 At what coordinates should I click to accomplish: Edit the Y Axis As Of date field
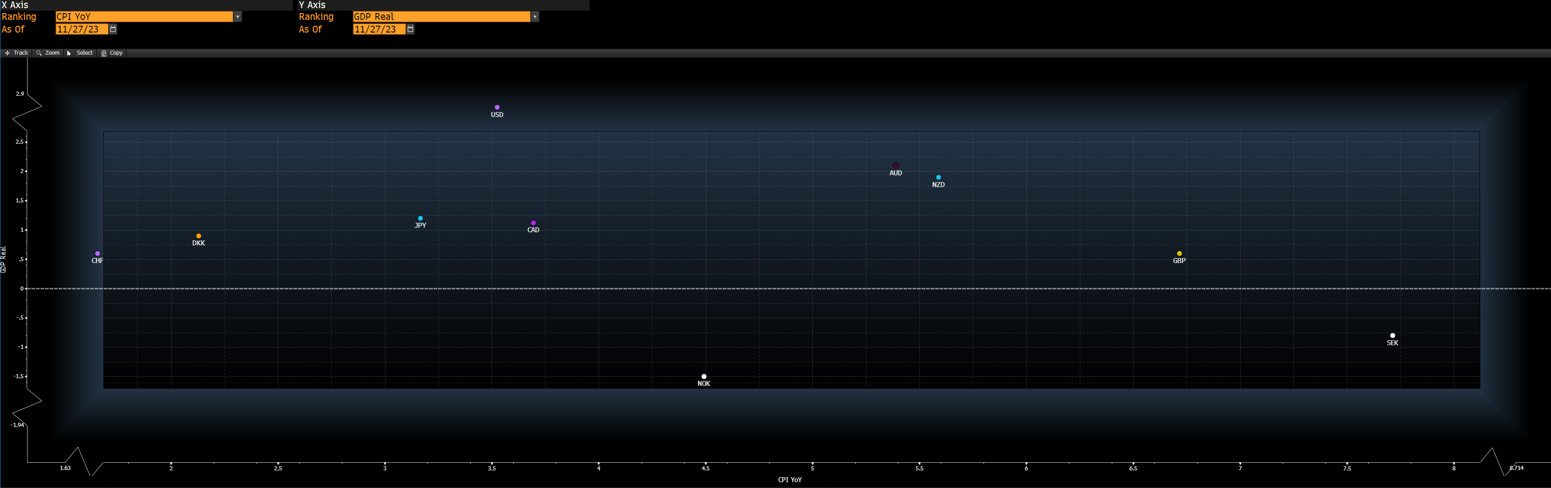(379, 29)
